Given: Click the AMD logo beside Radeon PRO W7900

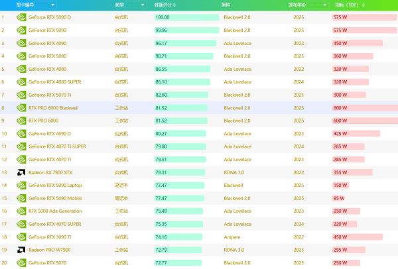Looking at the screenshot, I should click(x=21, y=250).
